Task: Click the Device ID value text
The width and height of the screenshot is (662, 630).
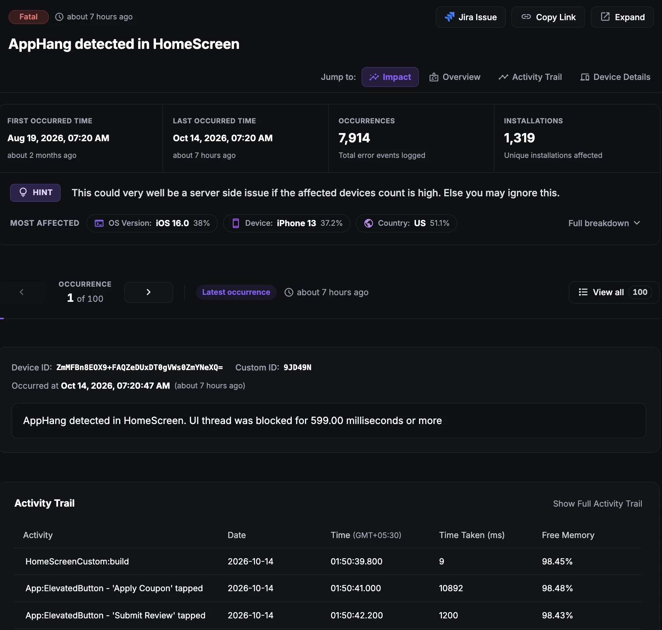Action: point(140,367)
